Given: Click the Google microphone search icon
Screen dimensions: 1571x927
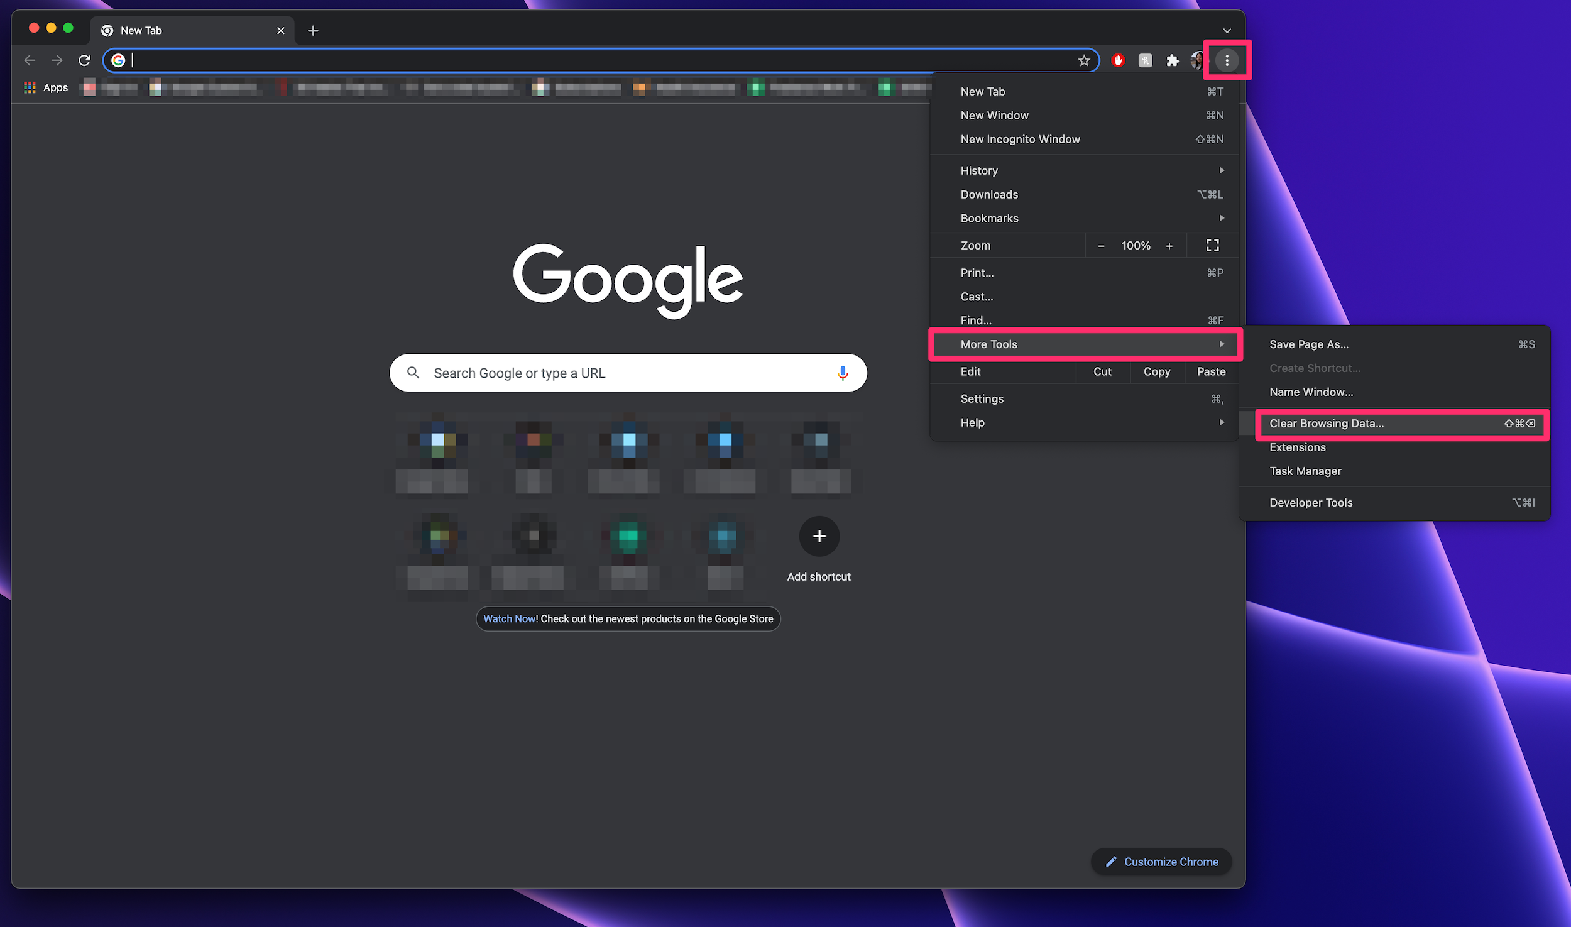Looking at the screenshot, I should [x=842, y=373].
